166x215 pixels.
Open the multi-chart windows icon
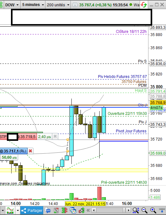(73, 210)
